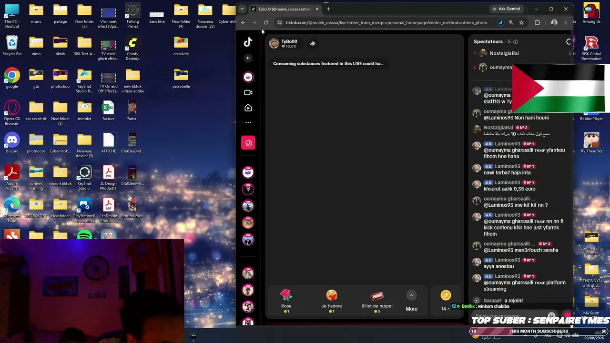Image resolution: width=610 pixels, height=343 pixels.
Task: Select the Recycle Bin desktop icon
Action: [x=12, y=46]
